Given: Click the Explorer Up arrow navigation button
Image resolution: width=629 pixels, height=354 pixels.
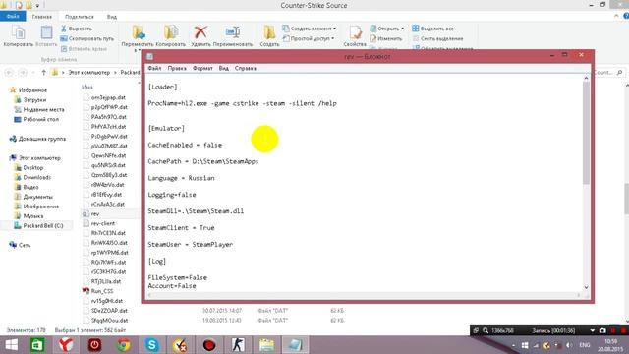Looking at the screenshot, I should [43, 72].
